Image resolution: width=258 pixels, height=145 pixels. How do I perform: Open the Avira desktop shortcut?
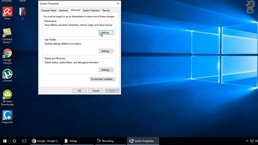(x=7, y=13)
